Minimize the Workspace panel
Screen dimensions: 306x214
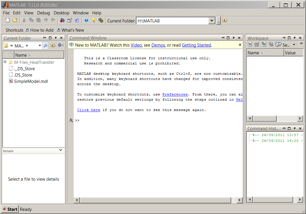[x=284, y=38]
